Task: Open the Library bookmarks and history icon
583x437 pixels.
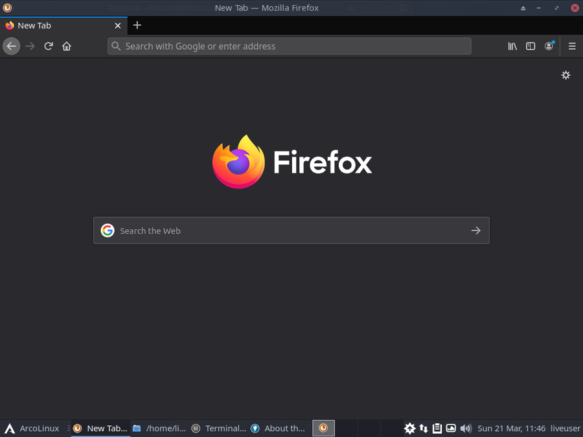Action: coord(512,47)
